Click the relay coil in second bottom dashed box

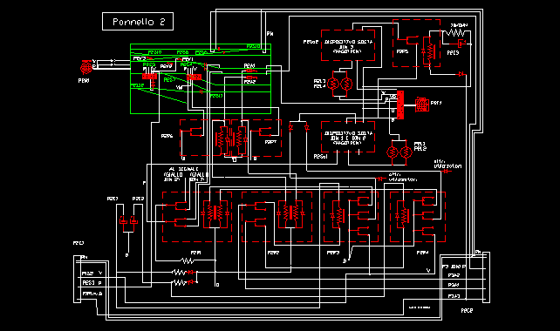(x=290, y=213)
